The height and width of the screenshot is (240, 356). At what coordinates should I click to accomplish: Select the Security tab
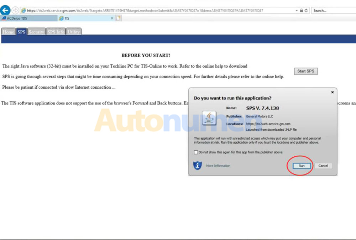pyautogui.click(x=36, y=32)
